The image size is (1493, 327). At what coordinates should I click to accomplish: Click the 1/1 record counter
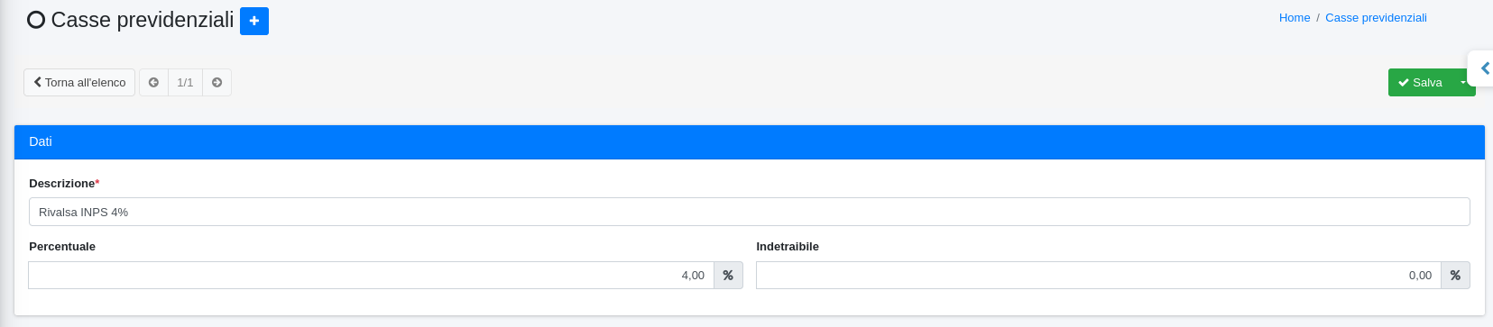click(185, 83)
